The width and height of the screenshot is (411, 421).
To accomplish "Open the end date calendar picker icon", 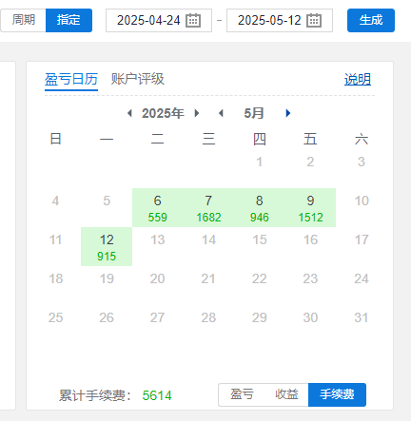I will click(x=314, y=21).
